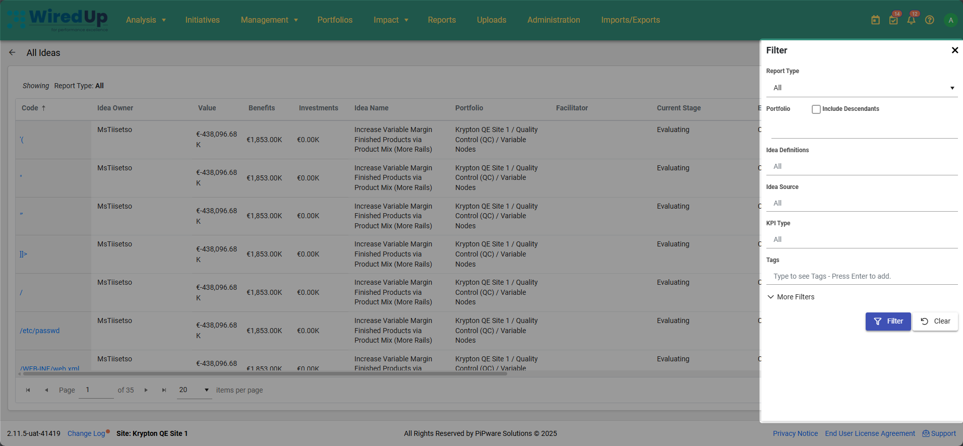
Task: Sort by Portfolio column header
Action: 469,108
